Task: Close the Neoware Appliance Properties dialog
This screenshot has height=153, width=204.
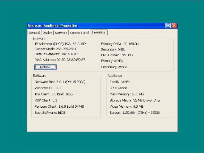Action: (x=174, y=26)
